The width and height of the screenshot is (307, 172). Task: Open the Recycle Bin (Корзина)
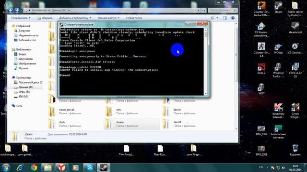click(295, 150)
